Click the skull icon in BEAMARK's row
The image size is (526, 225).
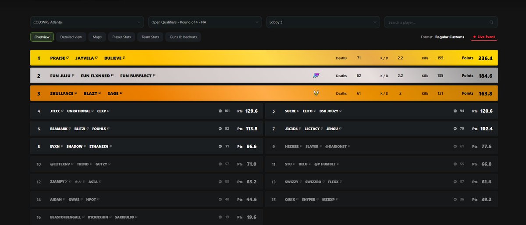point(220,129)
